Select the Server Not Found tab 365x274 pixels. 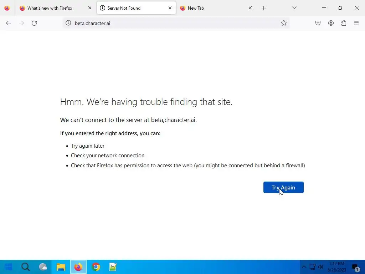(136, 8)
